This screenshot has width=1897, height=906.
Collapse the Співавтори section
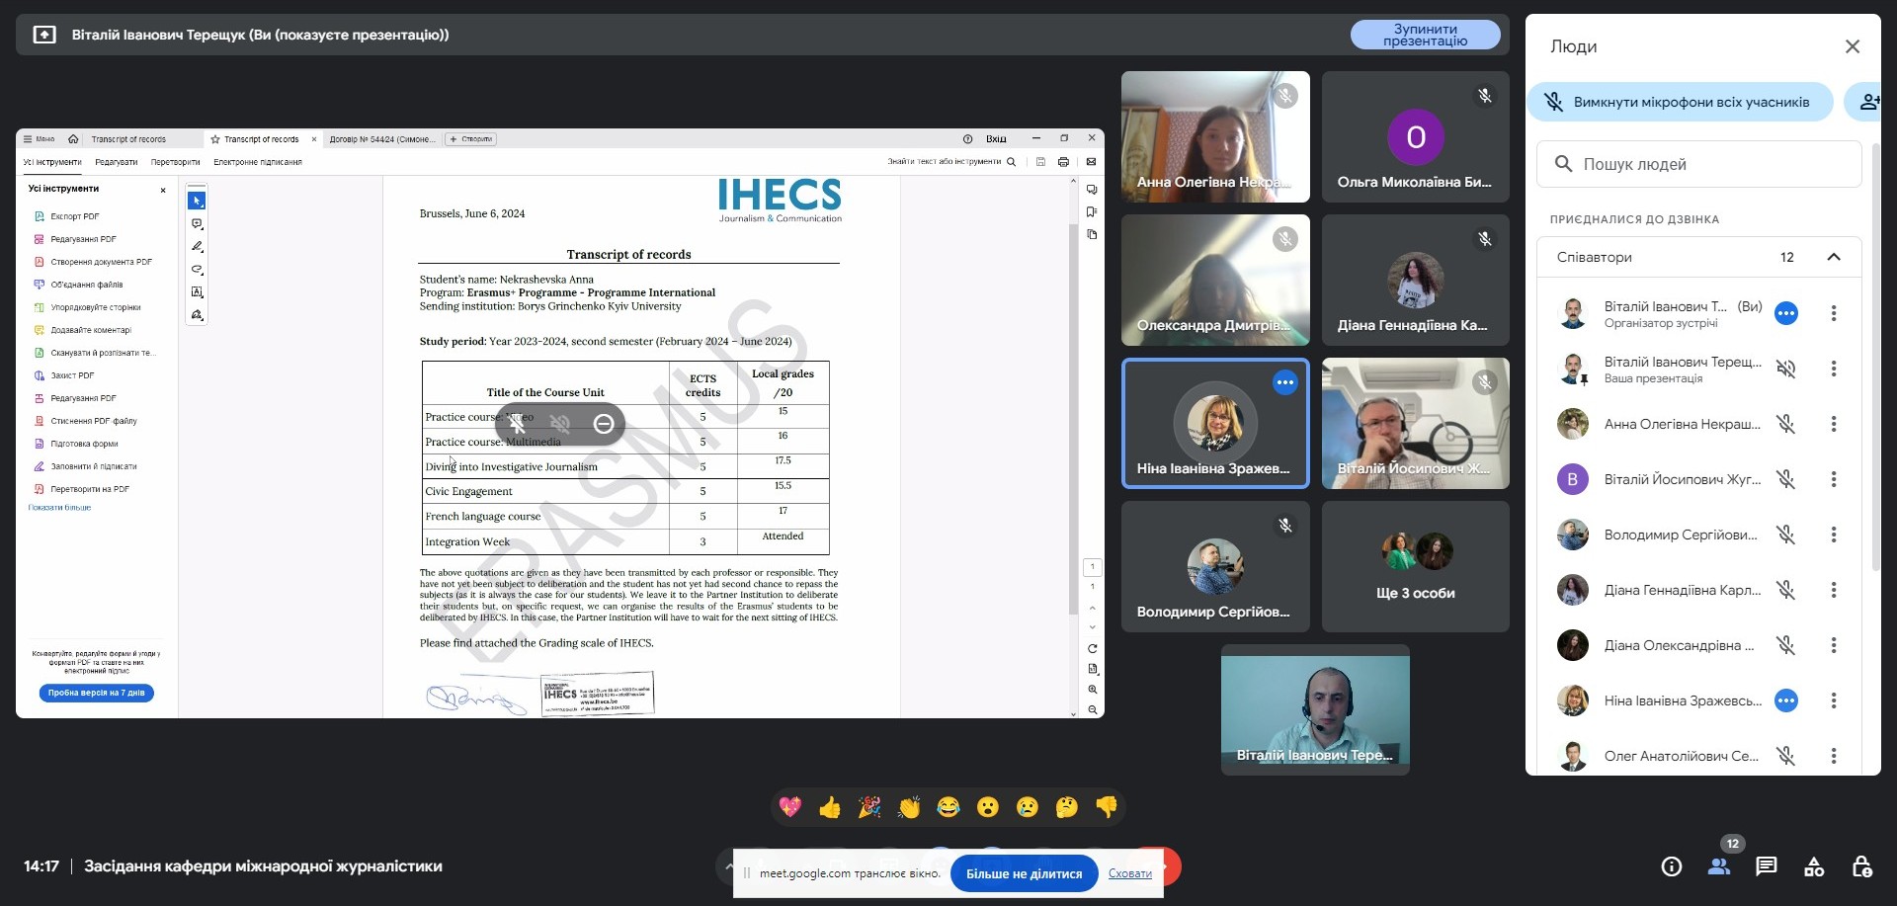tap(1834, 257)
